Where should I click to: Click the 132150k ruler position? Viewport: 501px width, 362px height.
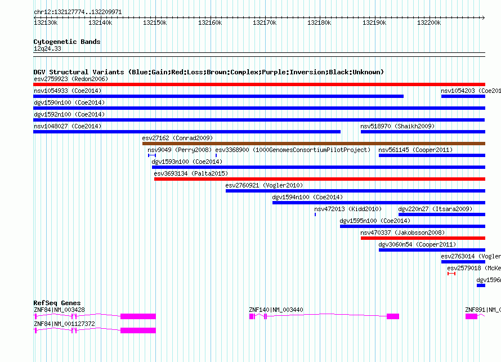[x=155, y=23]
